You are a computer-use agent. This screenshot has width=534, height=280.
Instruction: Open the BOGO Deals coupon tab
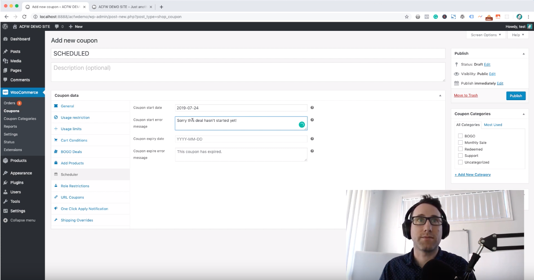tap(71, 152)
